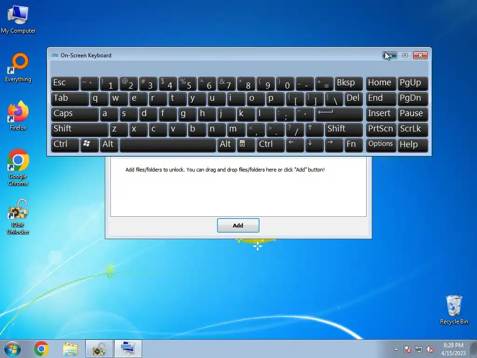
Task: Click the Help key
Action: point(413,145)
